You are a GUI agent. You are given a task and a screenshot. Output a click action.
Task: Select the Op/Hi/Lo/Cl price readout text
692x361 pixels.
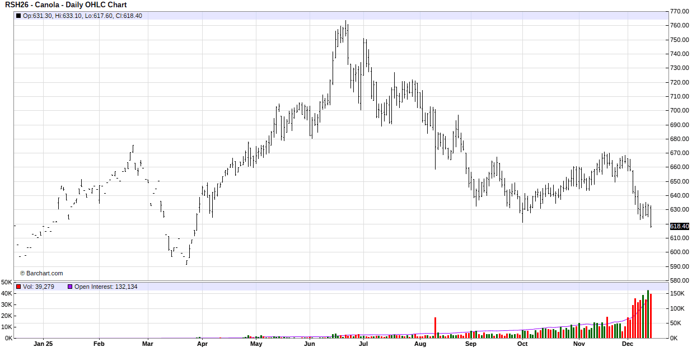click(x=82, y=16)
